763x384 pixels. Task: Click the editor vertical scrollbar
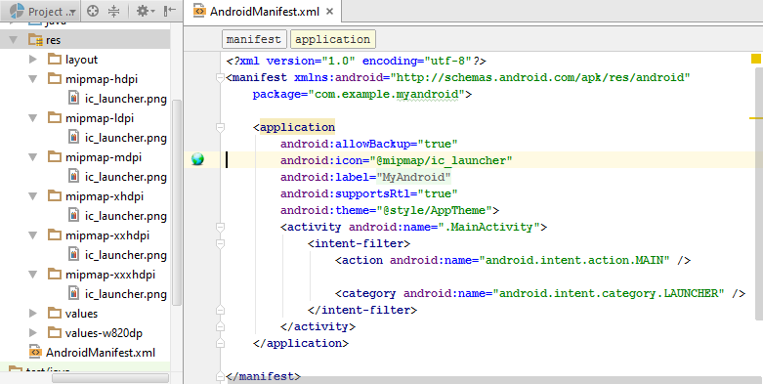click(x=759, y=194)
